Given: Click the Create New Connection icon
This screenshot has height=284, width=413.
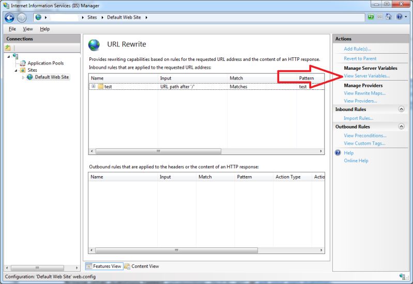Looking at the screenshot, I should (x=8, y=48).
